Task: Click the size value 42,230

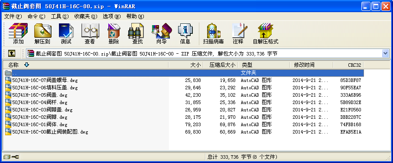Action: [193, 95]
